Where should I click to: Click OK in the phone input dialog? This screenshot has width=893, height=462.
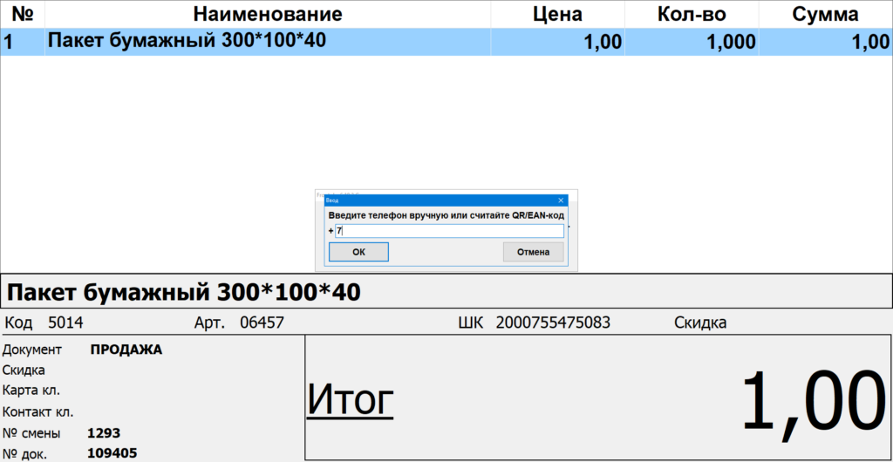pos(358,252)
